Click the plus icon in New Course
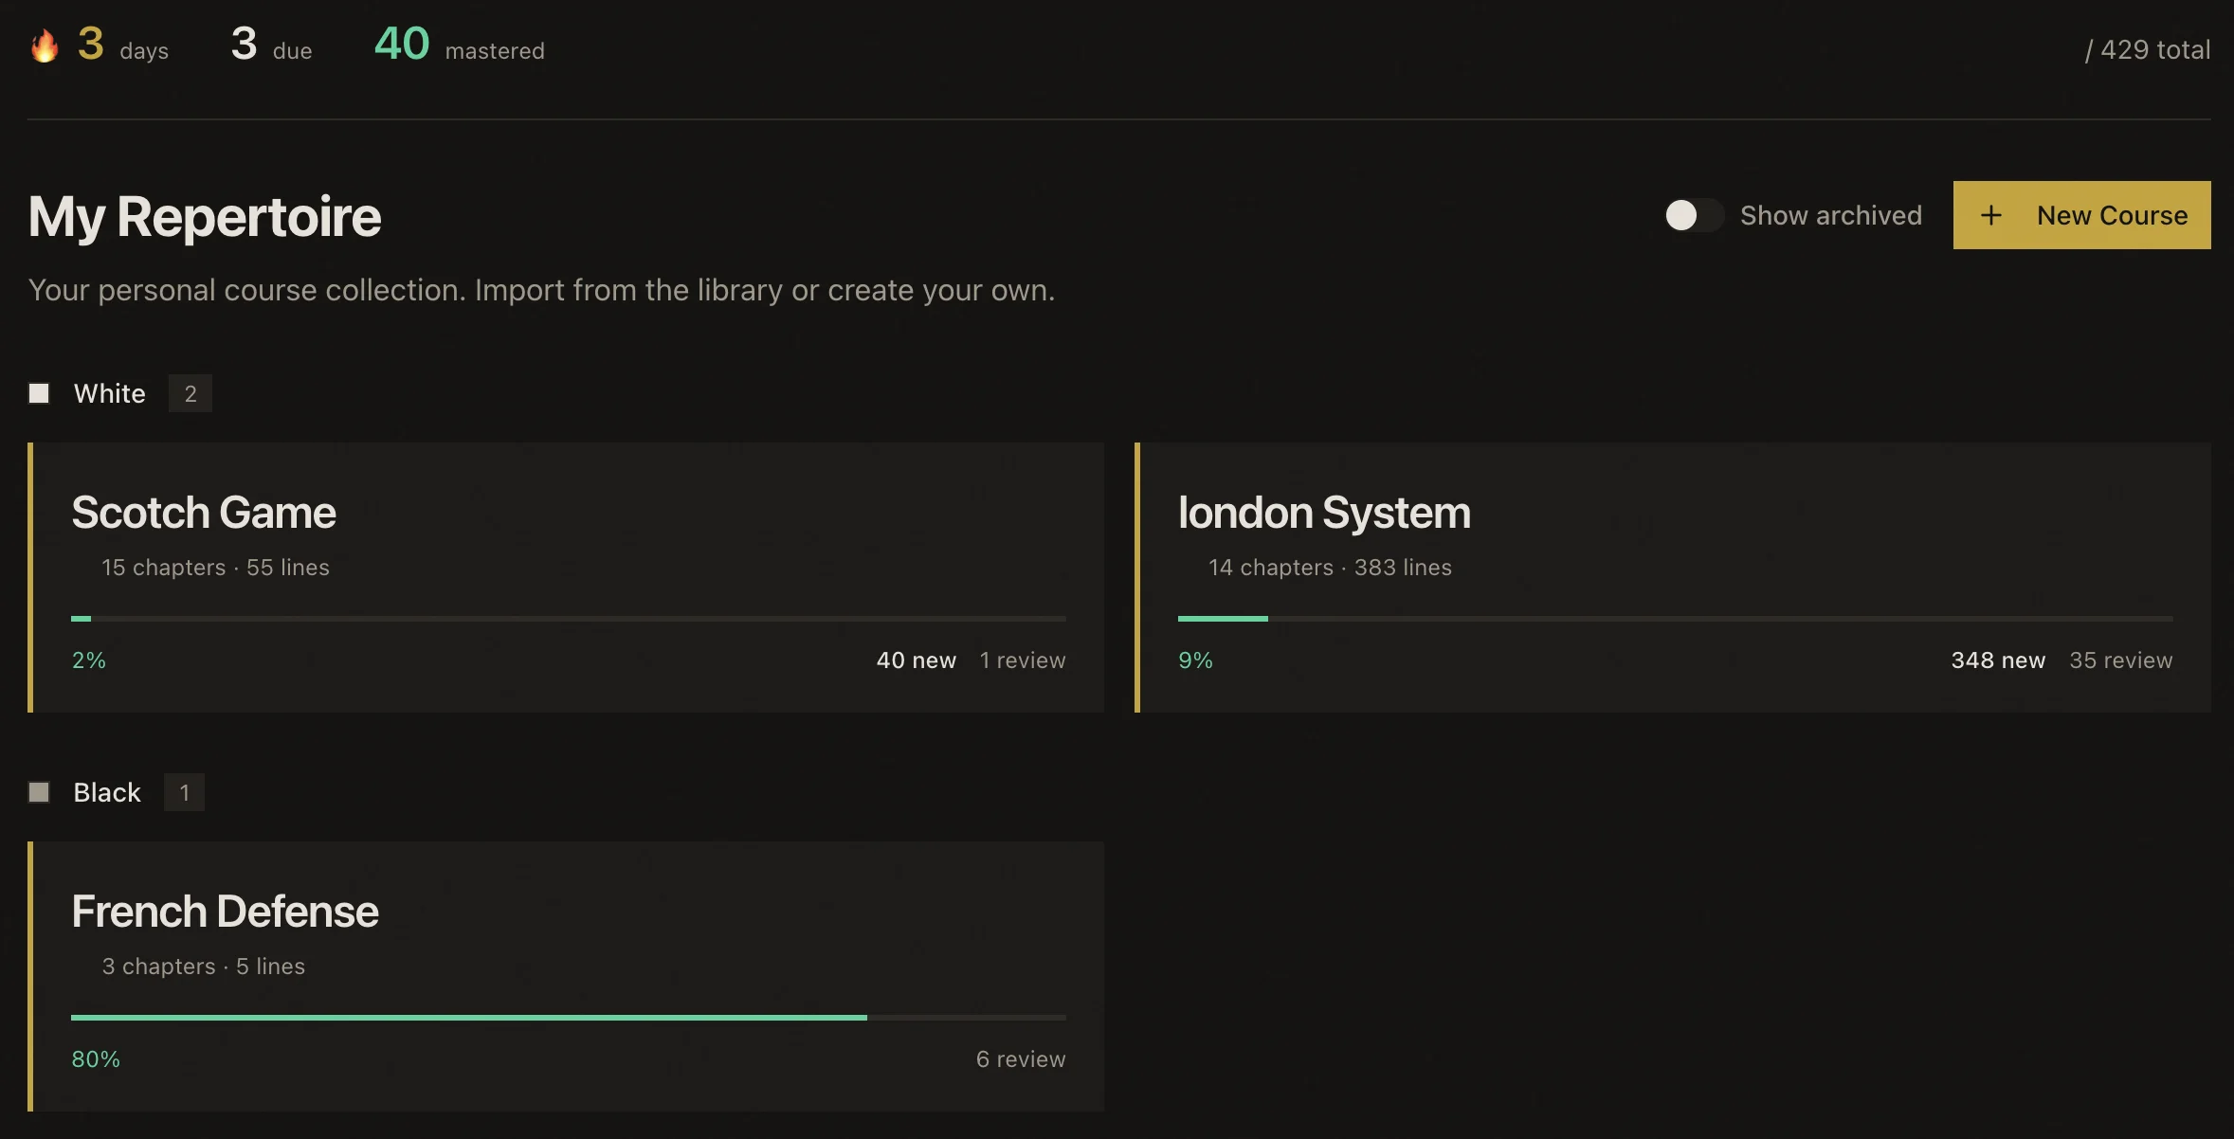 click(x=1990, y=215)
